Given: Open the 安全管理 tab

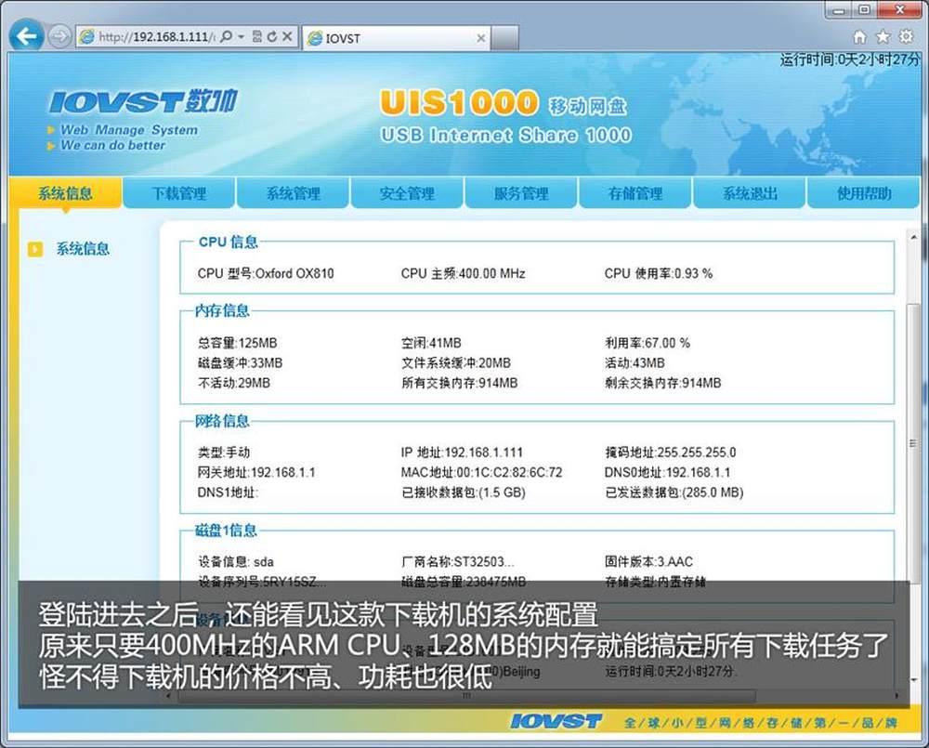Looking at the screenshot, I should [407, 193].
